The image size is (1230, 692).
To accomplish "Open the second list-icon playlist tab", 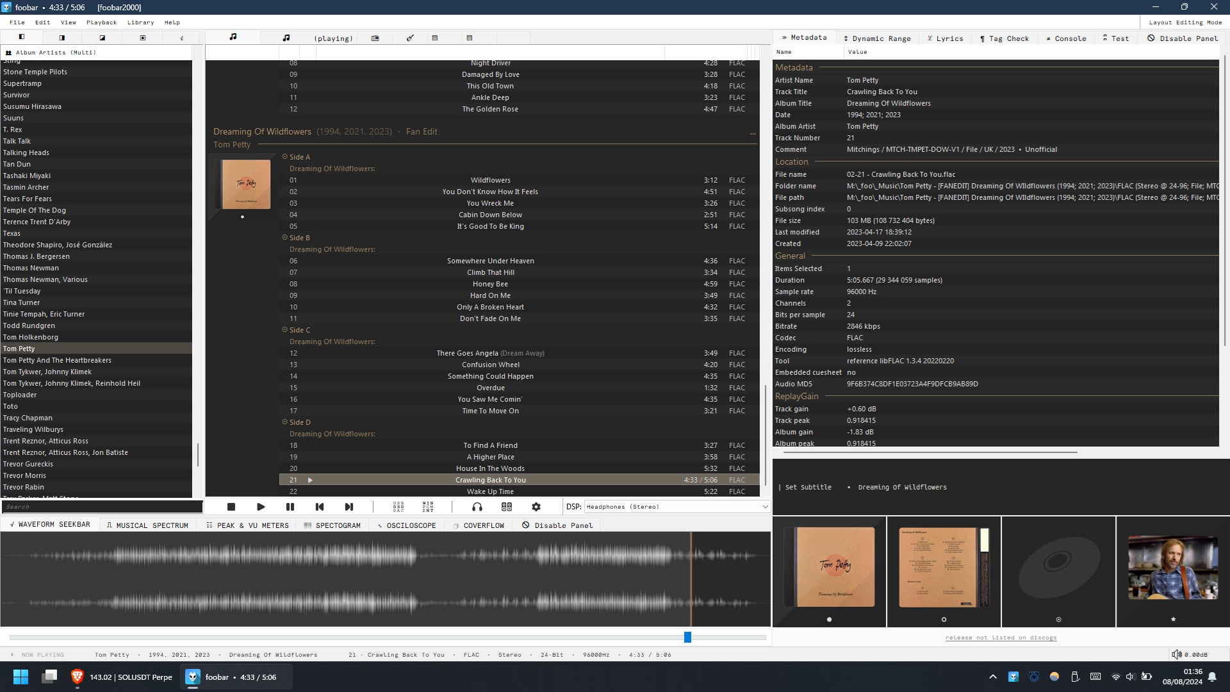I will click(470, 38).
